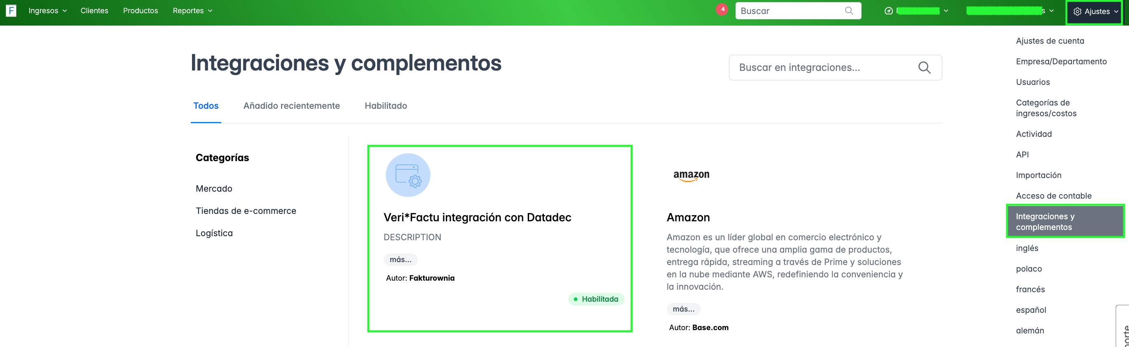Choose polaco language

tap(1028, 269)
